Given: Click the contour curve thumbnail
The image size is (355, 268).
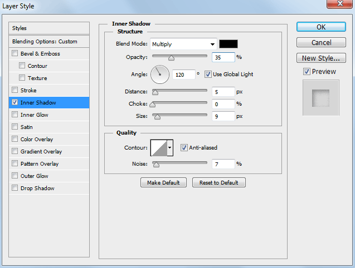Looking at the screenshot, I should 159,148.
